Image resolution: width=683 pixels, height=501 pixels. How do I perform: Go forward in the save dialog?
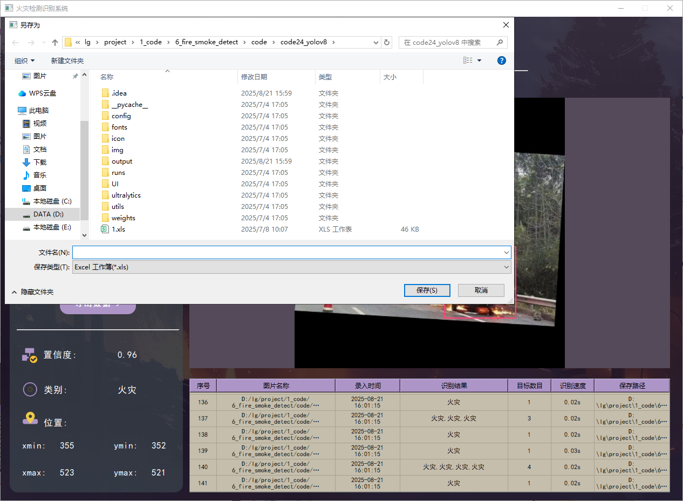click(31, 42)
